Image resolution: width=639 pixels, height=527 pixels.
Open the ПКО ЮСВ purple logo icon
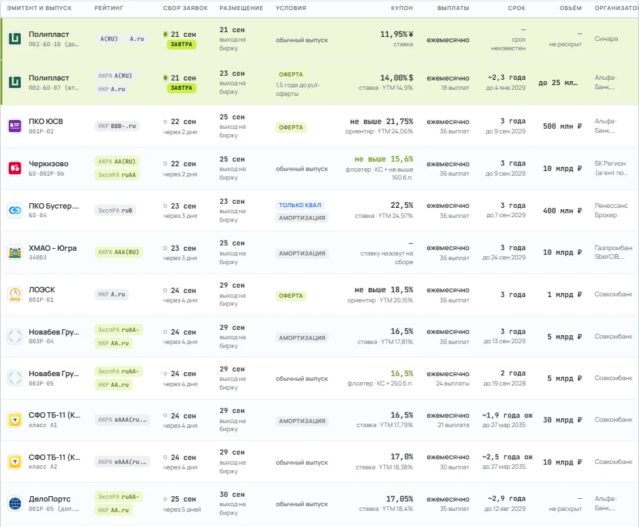coord(15,126)
